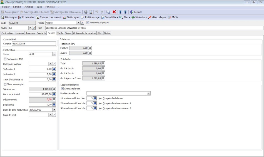Image resolution: width=264 pixels, height=157 pixels.
Task: Click calculator icon beside Facturé
Action: [90, 48]
